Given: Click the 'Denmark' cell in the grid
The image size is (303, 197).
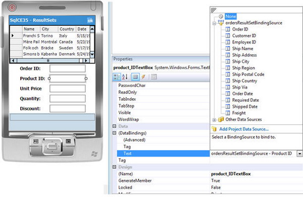Looking at the screenshot, I should (67, 54).
